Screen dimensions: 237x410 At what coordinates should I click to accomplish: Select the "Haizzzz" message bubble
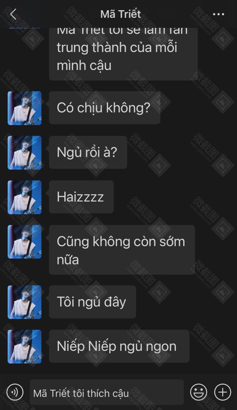point(81,197)
